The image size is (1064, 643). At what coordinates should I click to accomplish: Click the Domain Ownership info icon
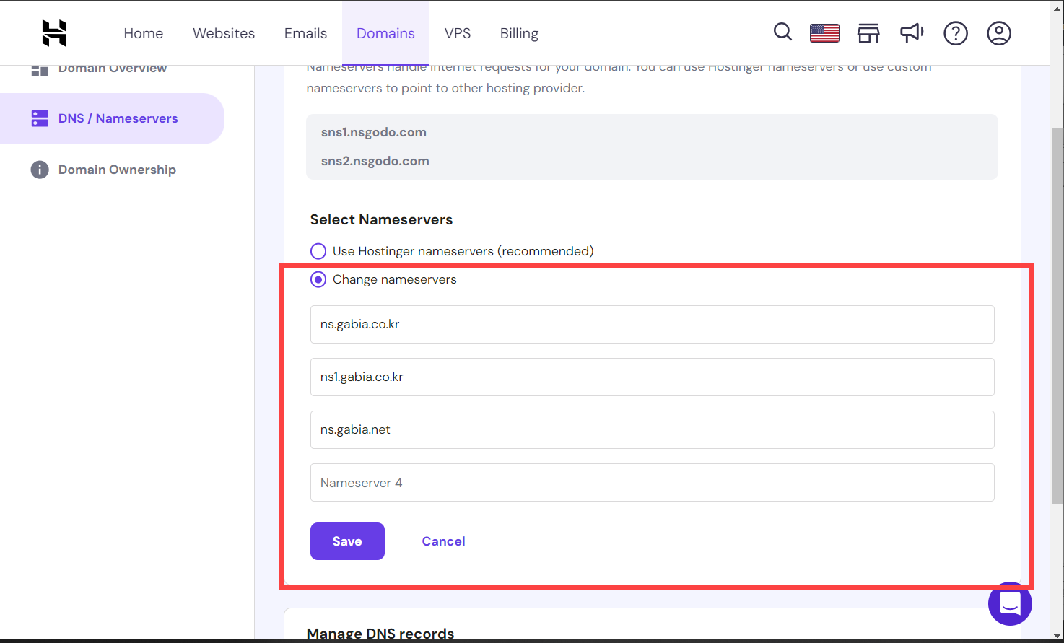tap(40, 170)
